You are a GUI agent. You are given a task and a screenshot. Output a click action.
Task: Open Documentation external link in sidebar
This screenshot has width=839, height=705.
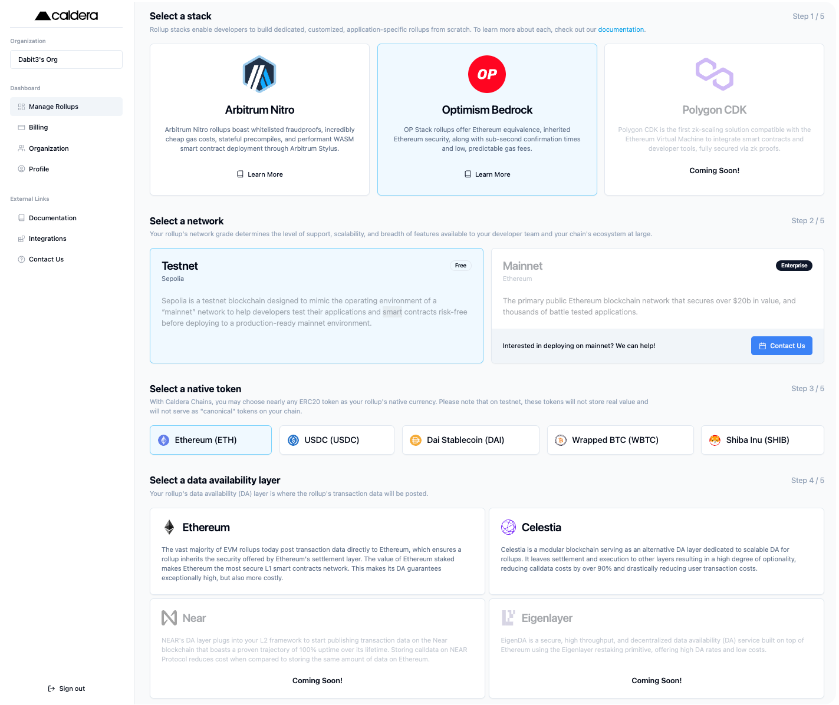pyautogui.click(x=66, y=218)
